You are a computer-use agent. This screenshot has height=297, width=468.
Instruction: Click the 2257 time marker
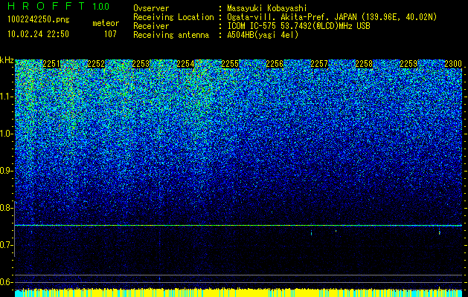pos(319,64)
